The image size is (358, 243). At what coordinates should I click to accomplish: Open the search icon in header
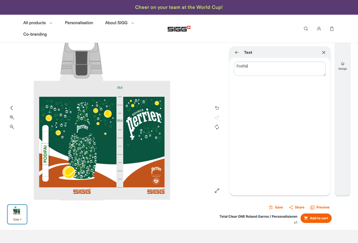tap(306, 29)
